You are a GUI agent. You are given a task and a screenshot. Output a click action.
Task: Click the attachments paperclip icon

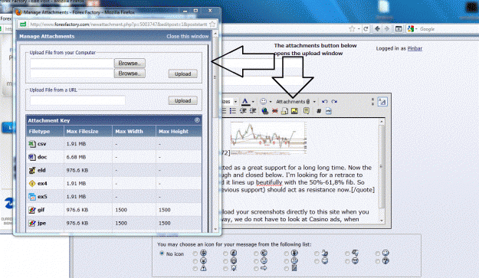(x=308, y=102)
